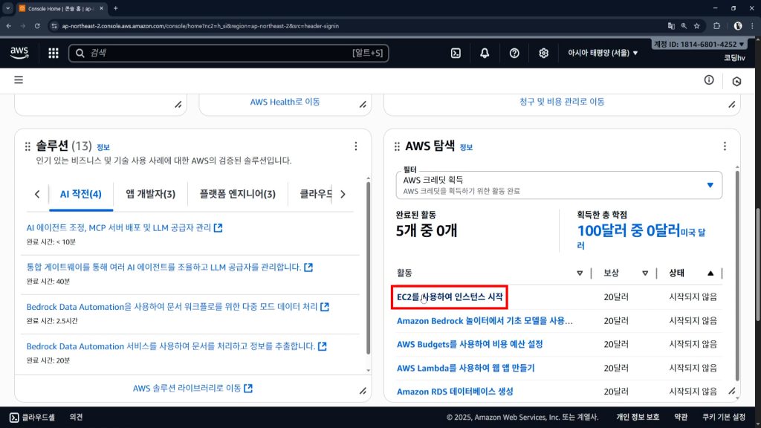Click the 솔루션 widget drag handle
Viewport: 761px width, 428px height.
point(27,146)
